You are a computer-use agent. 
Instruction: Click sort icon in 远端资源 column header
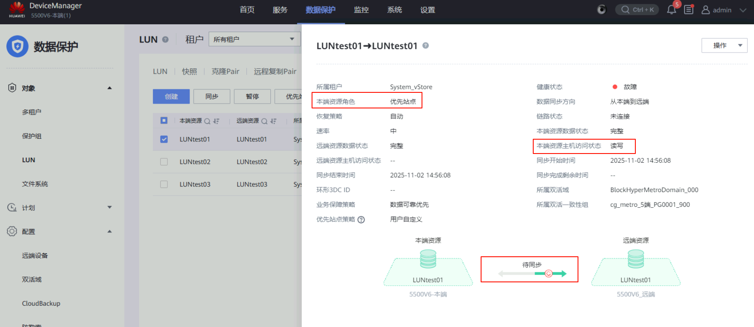273,121
